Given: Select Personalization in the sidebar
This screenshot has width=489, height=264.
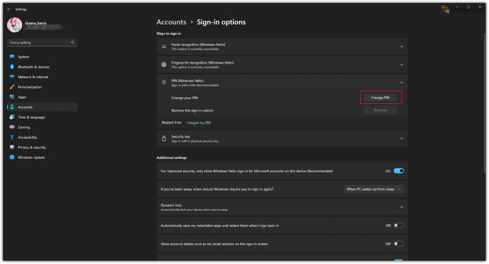Looking at the screenshot, I should click(x=29, y=87).
